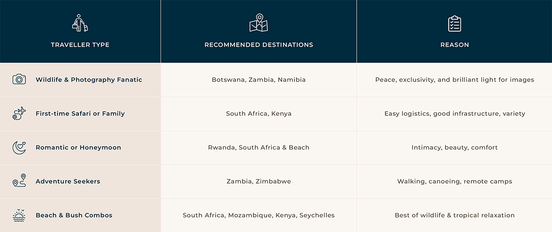Click the sunset waves beach icon
The height and width of the screenshot is (232, 552).
coord(19,215)
